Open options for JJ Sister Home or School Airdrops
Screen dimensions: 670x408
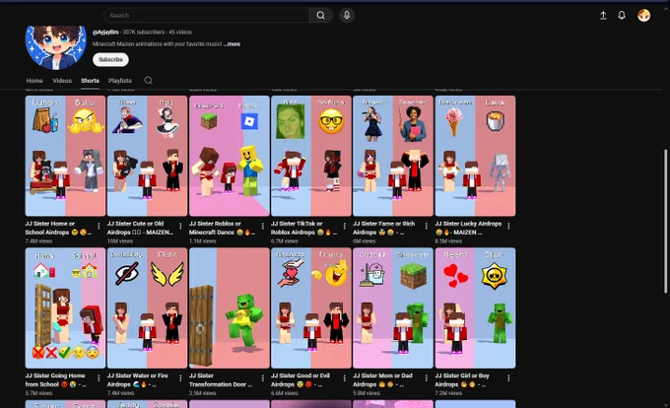pos(99,226)
